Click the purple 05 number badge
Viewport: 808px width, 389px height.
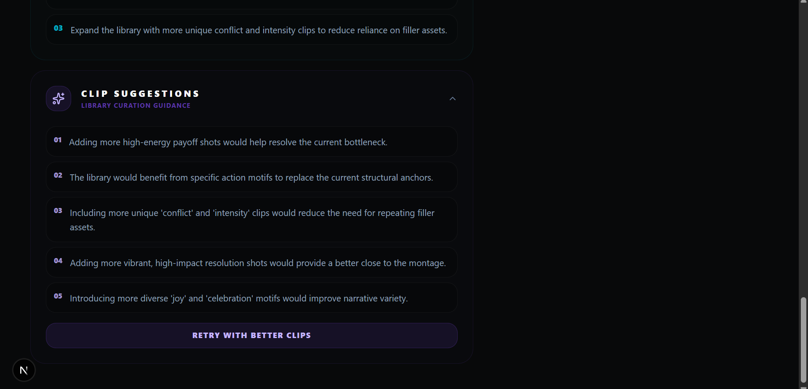(x=58, y=296)
